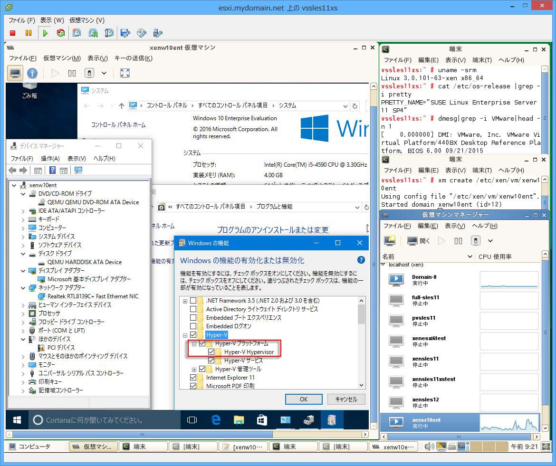
Task: Open 操作(A) menu in Device Manager
Action: pos(50,158)
